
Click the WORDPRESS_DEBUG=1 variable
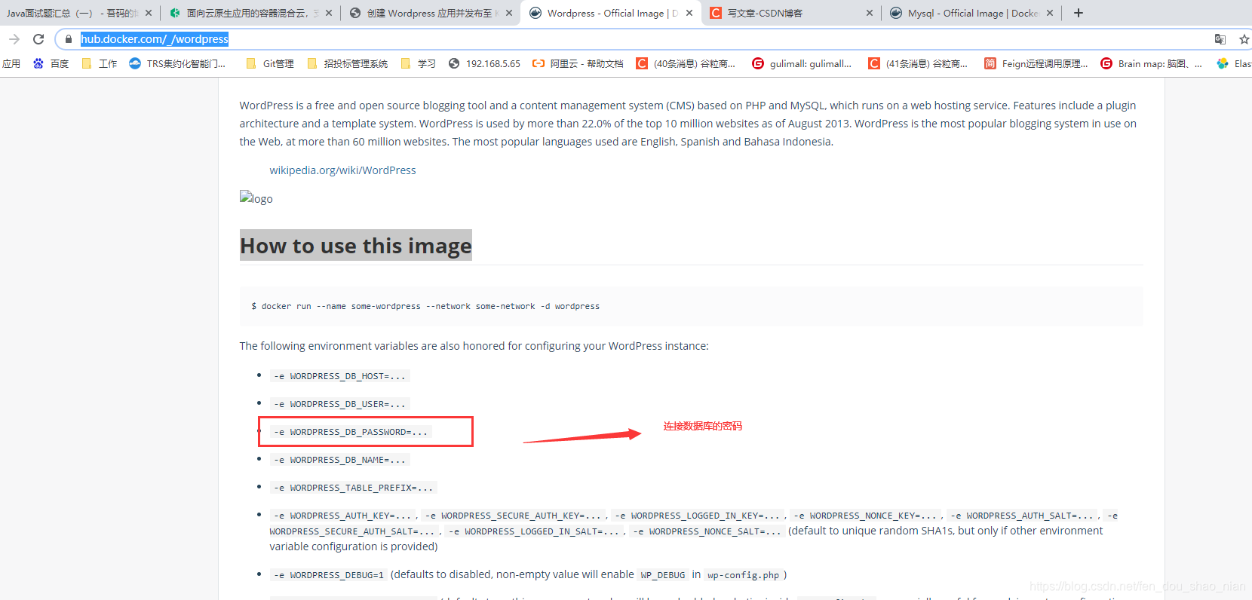(329, 575)
